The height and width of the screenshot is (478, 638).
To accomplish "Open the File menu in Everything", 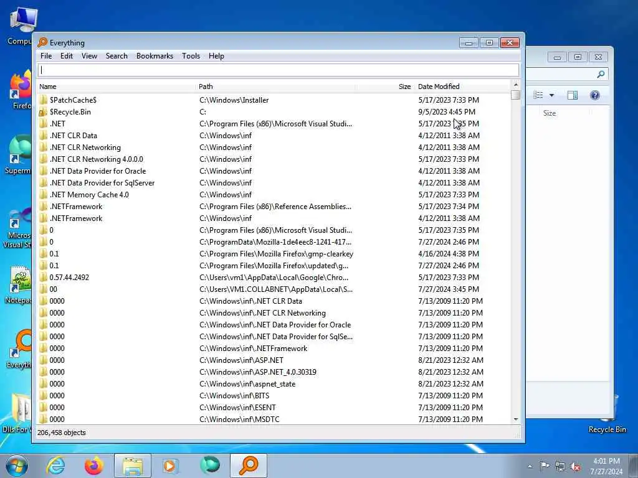I will pos(46,56).
